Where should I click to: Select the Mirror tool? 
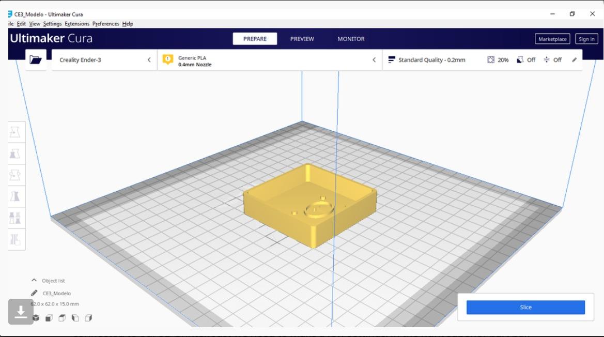click(x=15, y=196)
